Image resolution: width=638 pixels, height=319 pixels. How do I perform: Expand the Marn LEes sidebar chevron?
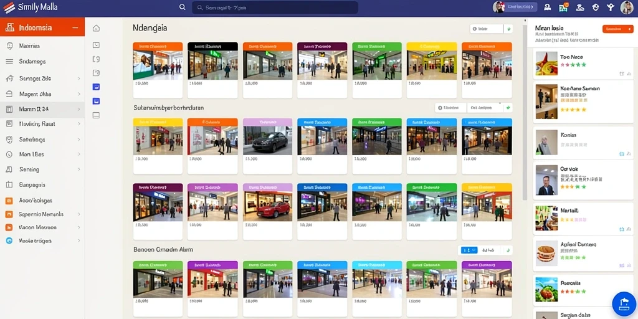[79, 155]
